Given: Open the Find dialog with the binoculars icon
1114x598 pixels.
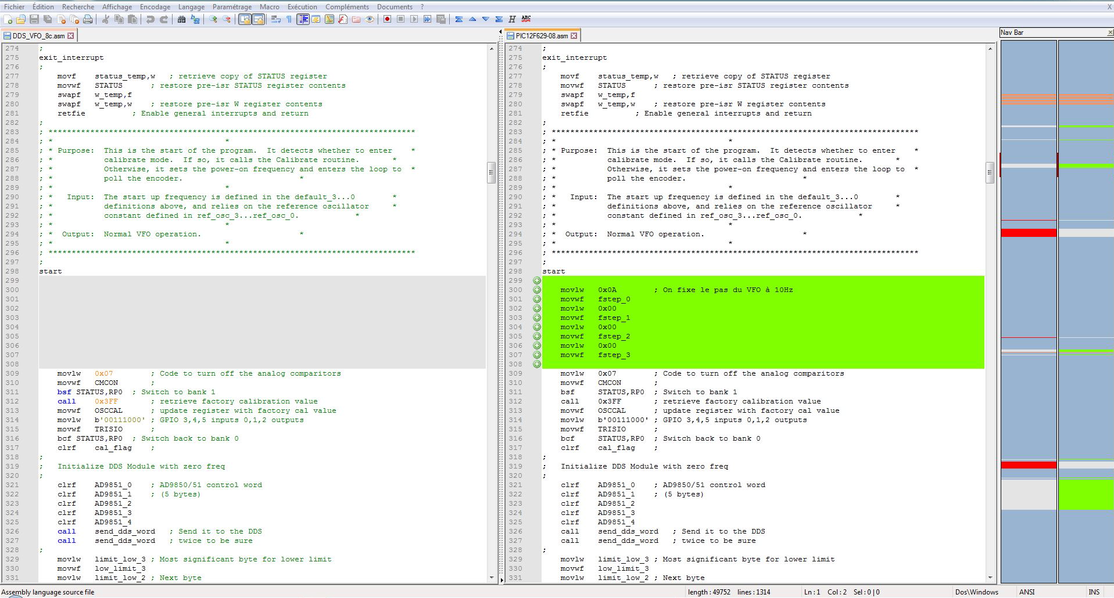Looking at the screenshot, I should [181, 19].
